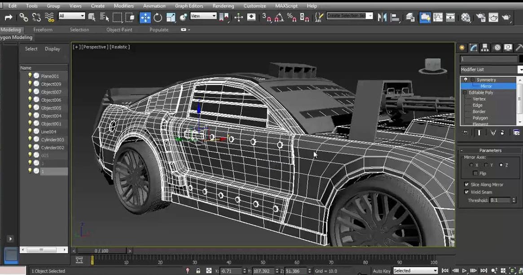
Task: Switch to the Freeform ribbon tab
Action: coord(43,30)
